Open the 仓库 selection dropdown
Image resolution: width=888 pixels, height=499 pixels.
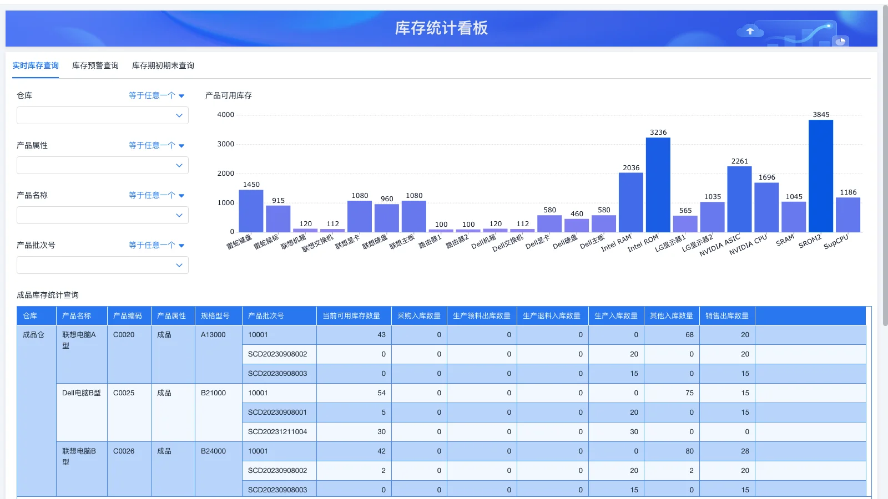(102, 115)
